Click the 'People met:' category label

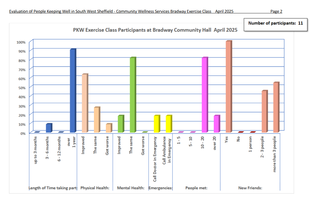tap(196, 188)
